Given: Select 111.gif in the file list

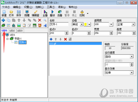Looking at the screenshot, I should [75, 43].
